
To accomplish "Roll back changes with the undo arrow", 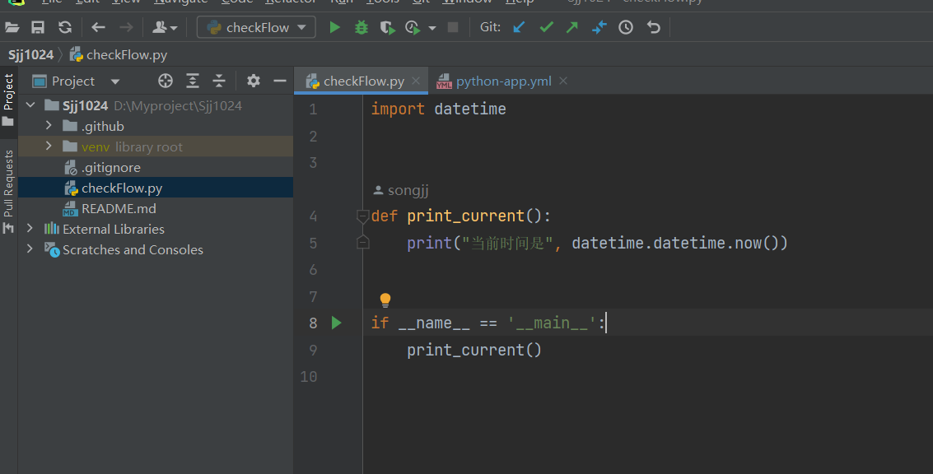I will click(x=653, y=27).
